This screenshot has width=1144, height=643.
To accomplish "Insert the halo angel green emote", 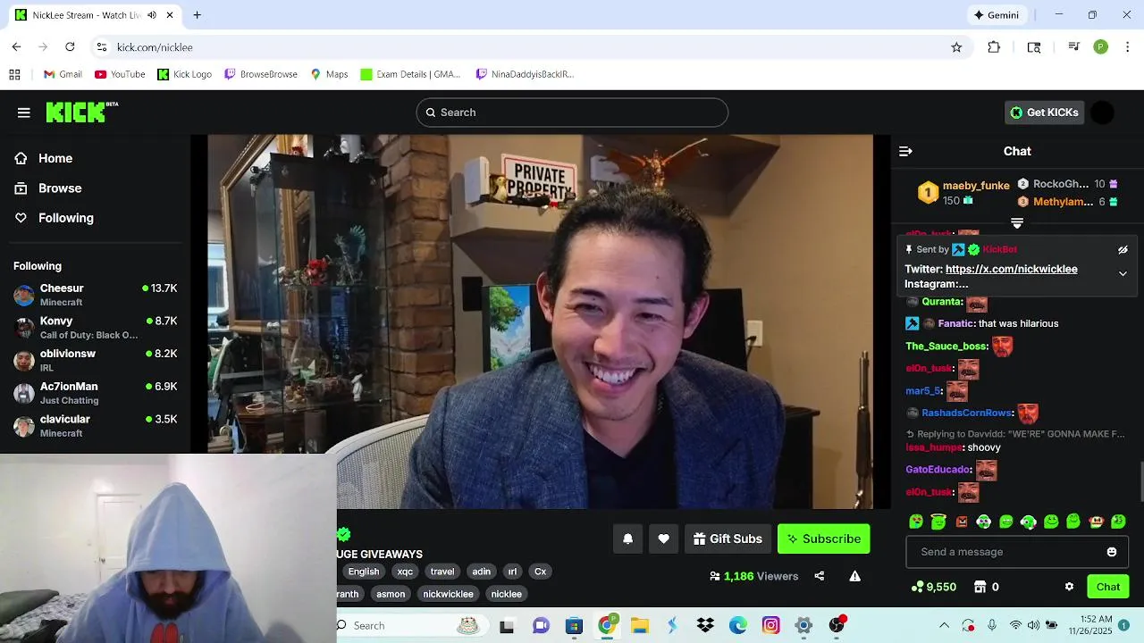I will point(938,522).
